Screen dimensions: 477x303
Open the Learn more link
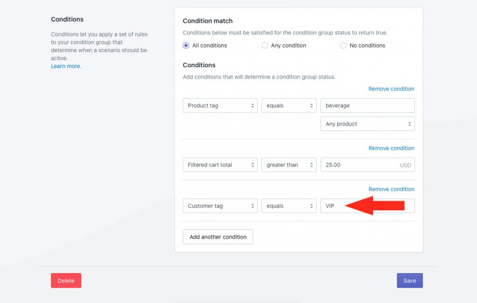66,66
